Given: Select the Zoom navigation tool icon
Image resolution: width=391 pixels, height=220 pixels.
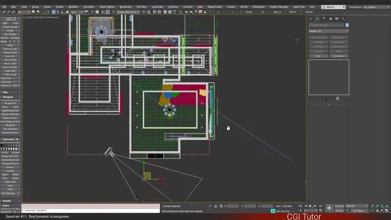Looking at the screenshot, I should pos(372,206).
